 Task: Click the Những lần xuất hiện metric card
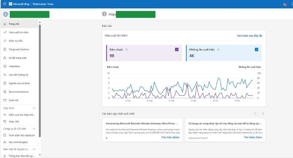pos(224,53)
